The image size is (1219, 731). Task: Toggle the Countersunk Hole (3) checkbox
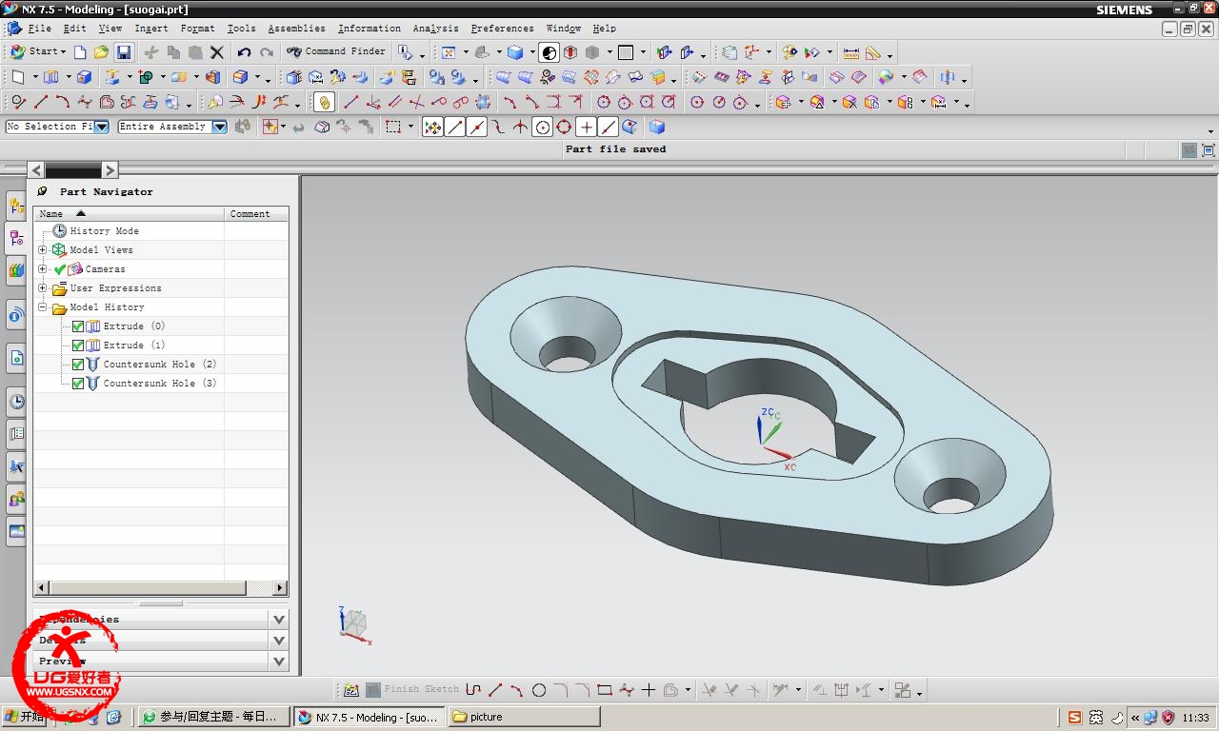click(78, 384)
